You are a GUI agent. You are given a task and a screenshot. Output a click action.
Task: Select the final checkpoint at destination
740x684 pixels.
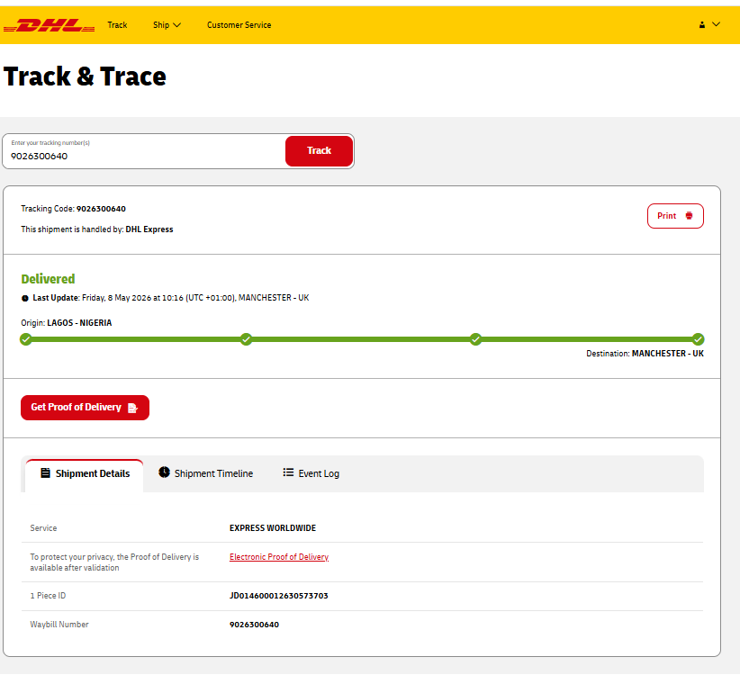698,339
